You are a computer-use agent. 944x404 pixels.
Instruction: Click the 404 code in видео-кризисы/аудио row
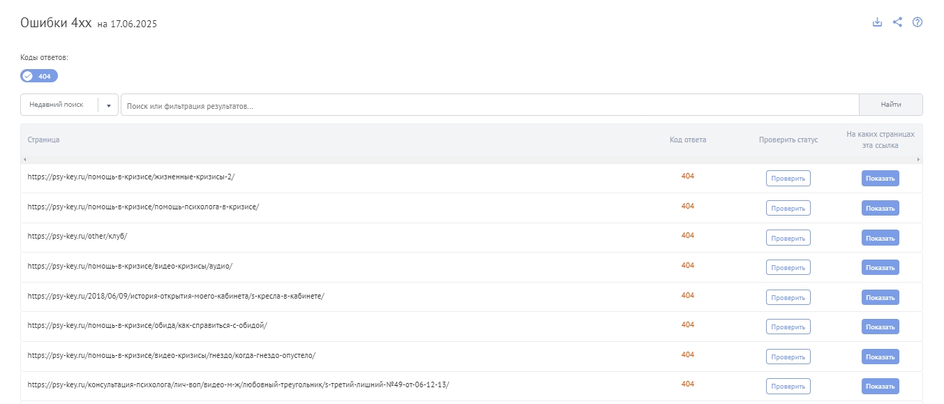click(688, 265)
